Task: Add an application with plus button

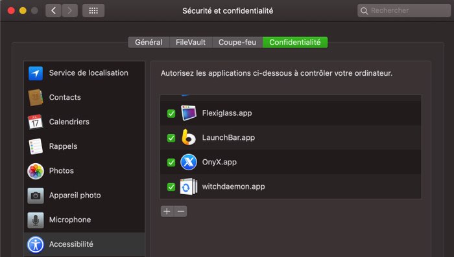Action: point(167,211)
